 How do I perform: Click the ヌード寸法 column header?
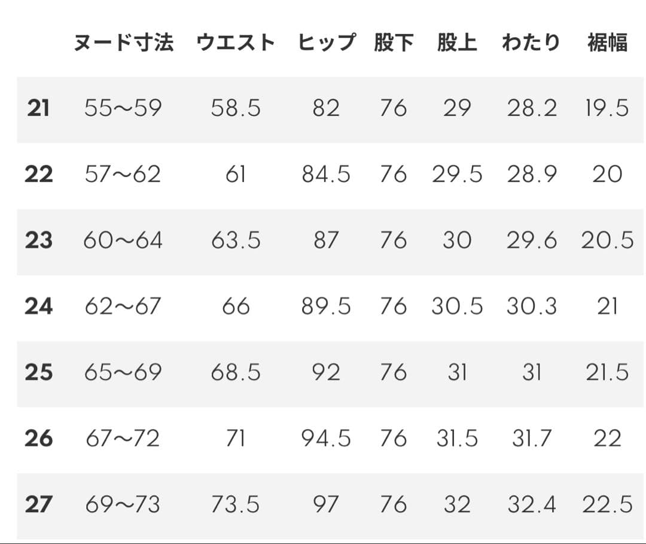(124, 43)
